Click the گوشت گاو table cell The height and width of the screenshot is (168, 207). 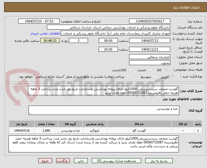click(139, 131)
